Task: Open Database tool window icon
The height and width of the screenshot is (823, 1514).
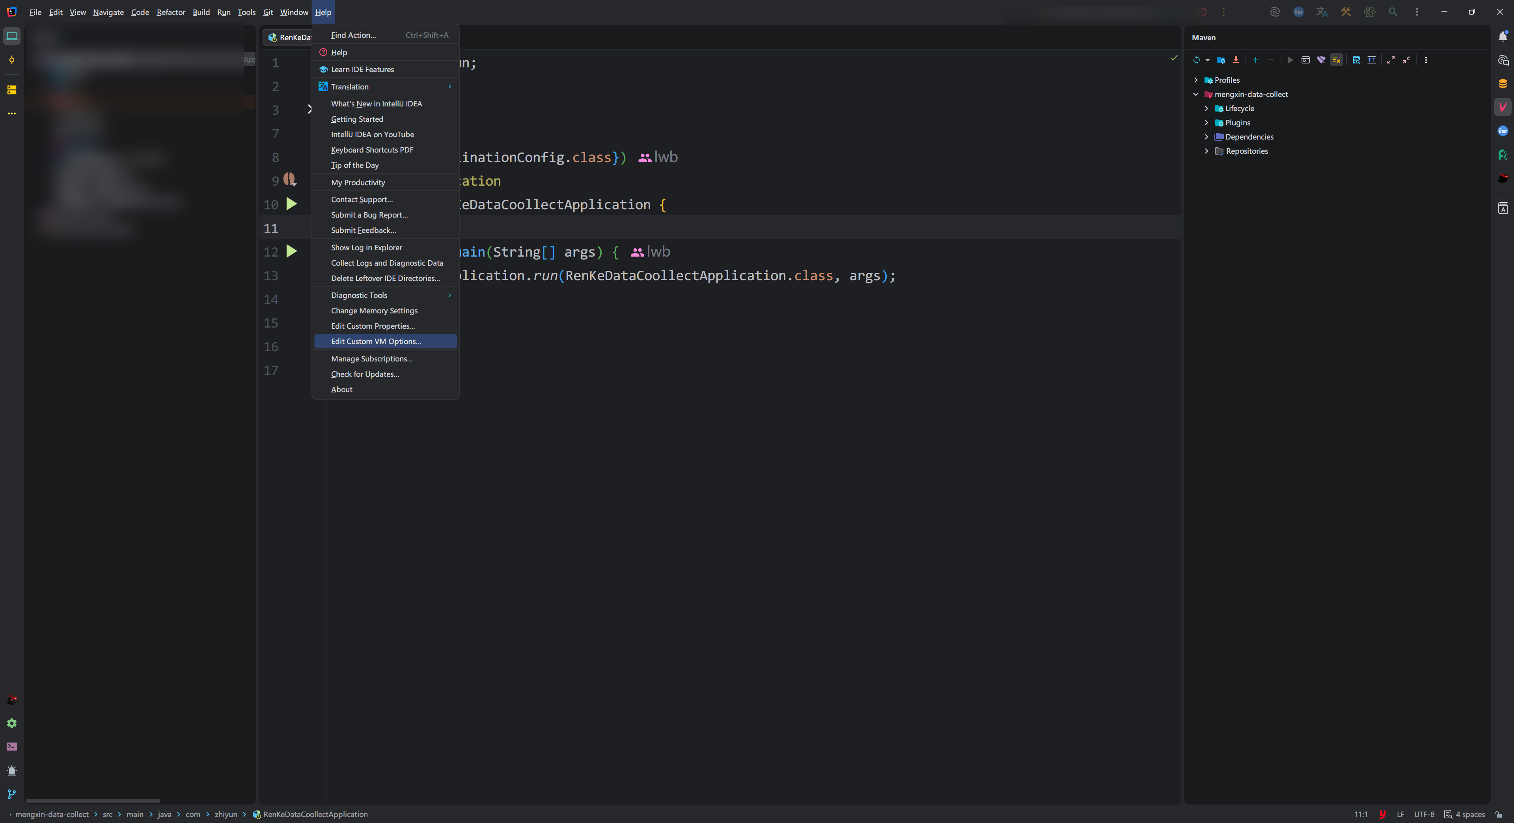Action: click(x=1502, y=84)
